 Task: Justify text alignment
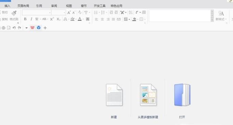pyautogui.click(x=113, y=19)
